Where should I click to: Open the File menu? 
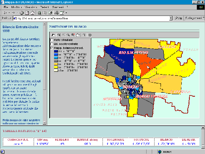(6, 7)
